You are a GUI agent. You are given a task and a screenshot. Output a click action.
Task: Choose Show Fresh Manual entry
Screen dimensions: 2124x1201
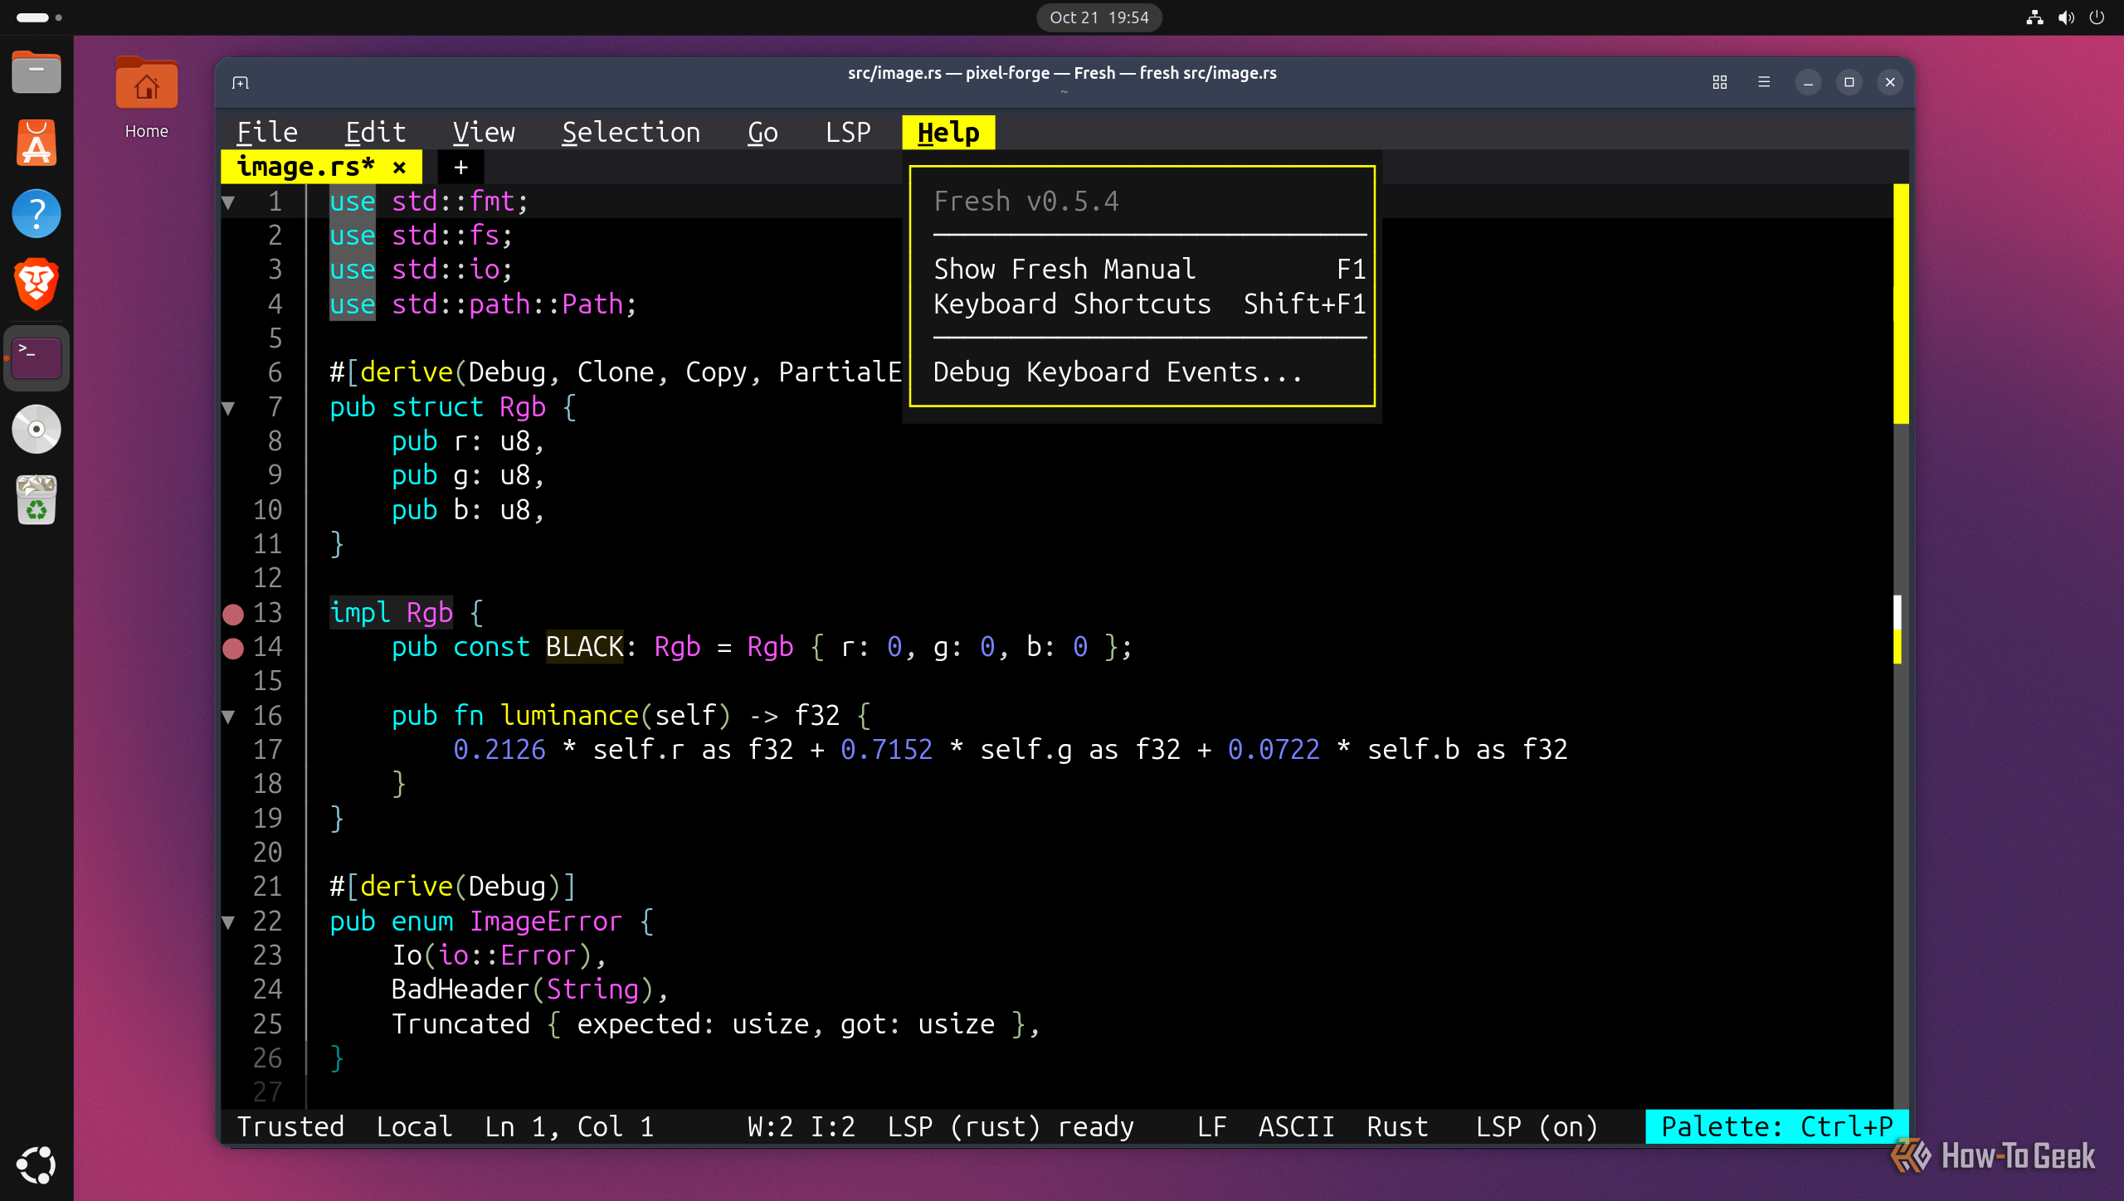point(1149,270)
